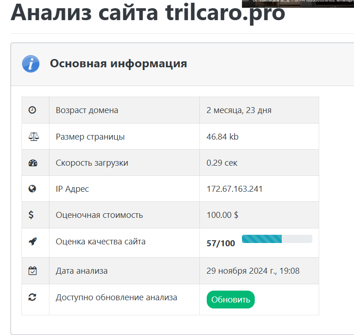This screenshot has width=354, height=335.
Task: Click the dollar icon for Оценочная стоимость
Action: pyautogui.click(x=31, y=215)
